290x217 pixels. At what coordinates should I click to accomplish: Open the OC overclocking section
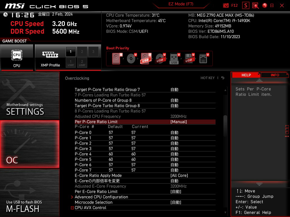pos(30,144)
